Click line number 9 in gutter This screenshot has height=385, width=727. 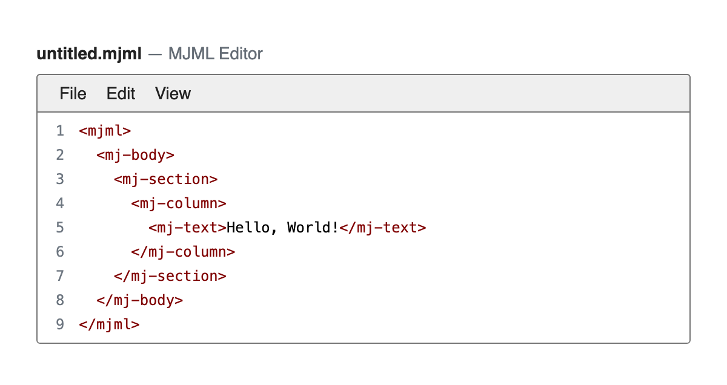[59, 324]
